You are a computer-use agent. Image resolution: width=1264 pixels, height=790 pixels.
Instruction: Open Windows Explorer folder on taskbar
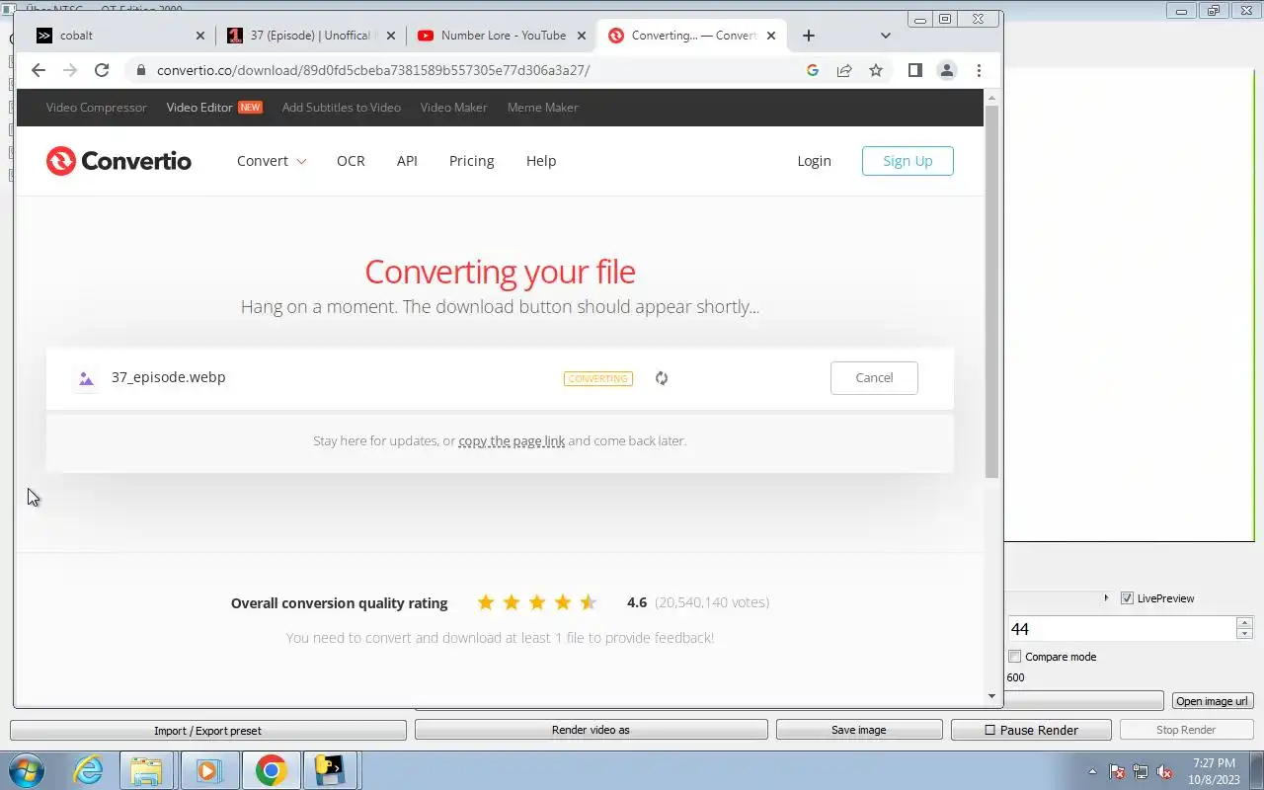click(146, 770)
